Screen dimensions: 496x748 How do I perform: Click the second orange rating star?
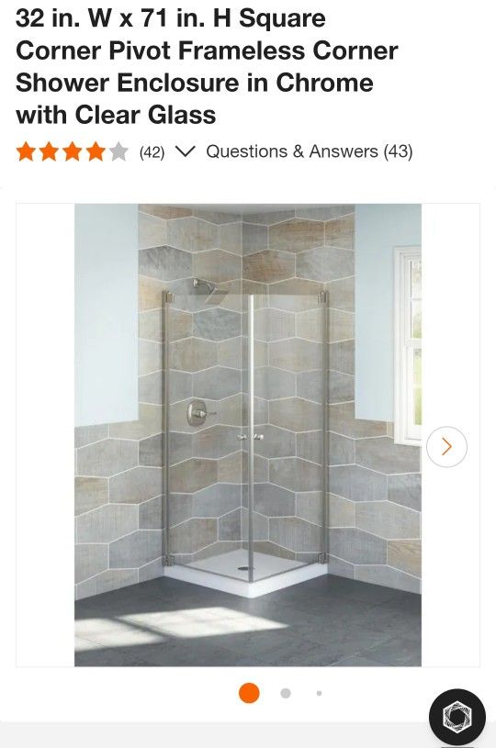[50, 151]
